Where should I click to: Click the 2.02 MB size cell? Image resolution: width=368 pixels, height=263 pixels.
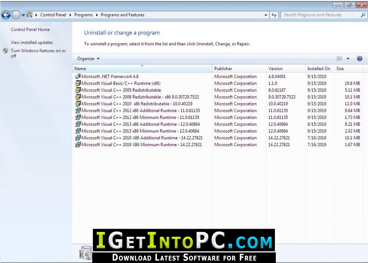pyautogui.click(x=352, y=131)
